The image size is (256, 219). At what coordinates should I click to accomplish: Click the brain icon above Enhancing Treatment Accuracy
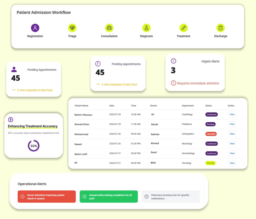[x=10, y=120]
